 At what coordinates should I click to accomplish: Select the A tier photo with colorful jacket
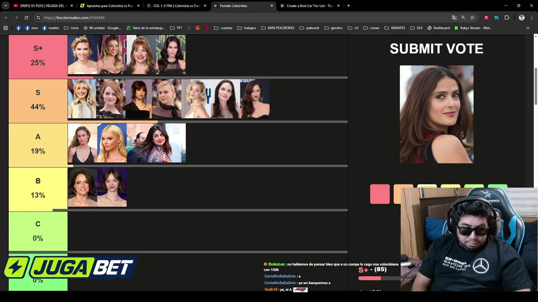click(x=156, y=143)
